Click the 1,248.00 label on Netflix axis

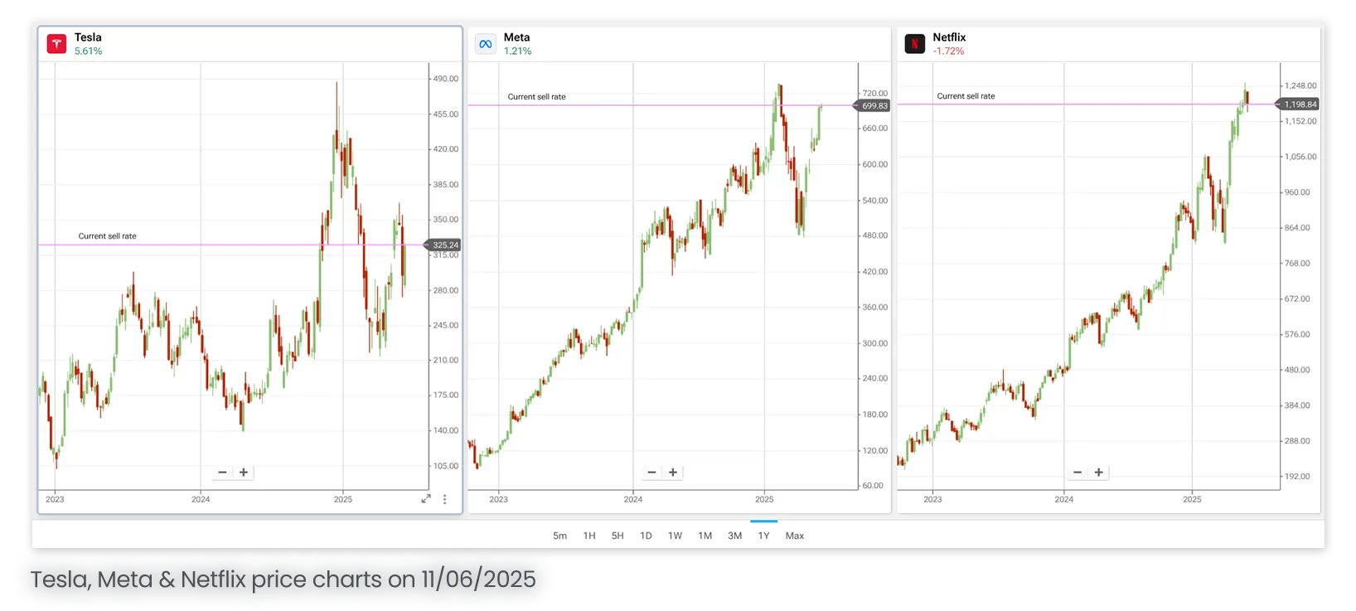point(1300,86)
